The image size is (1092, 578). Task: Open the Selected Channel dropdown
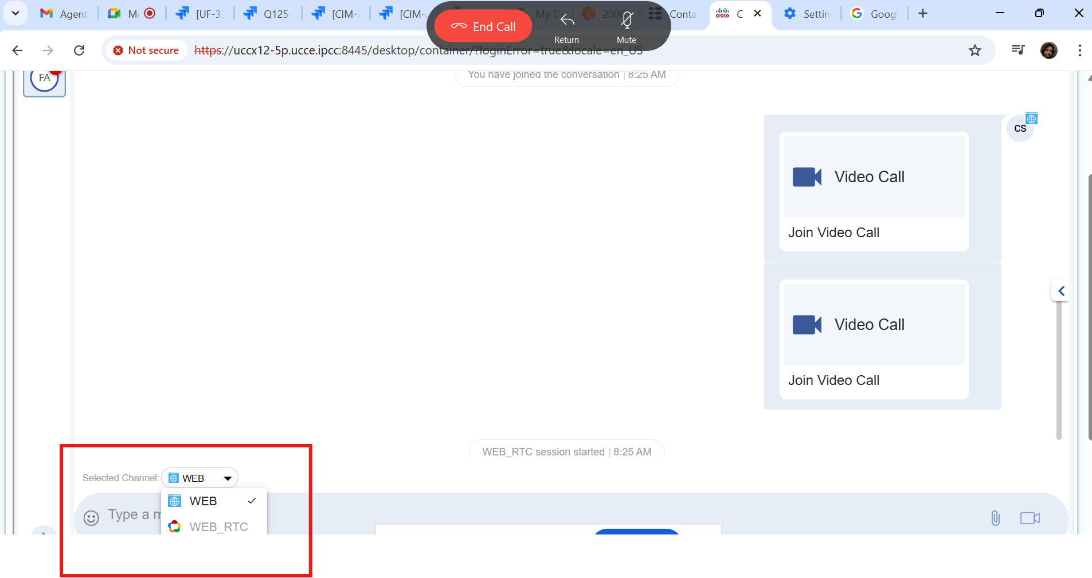(199, 478)
